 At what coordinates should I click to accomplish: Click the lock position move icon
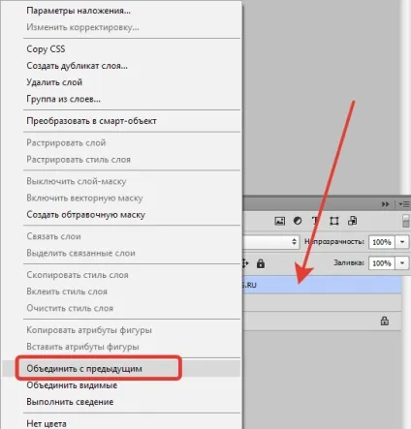(x=245, y=263)
